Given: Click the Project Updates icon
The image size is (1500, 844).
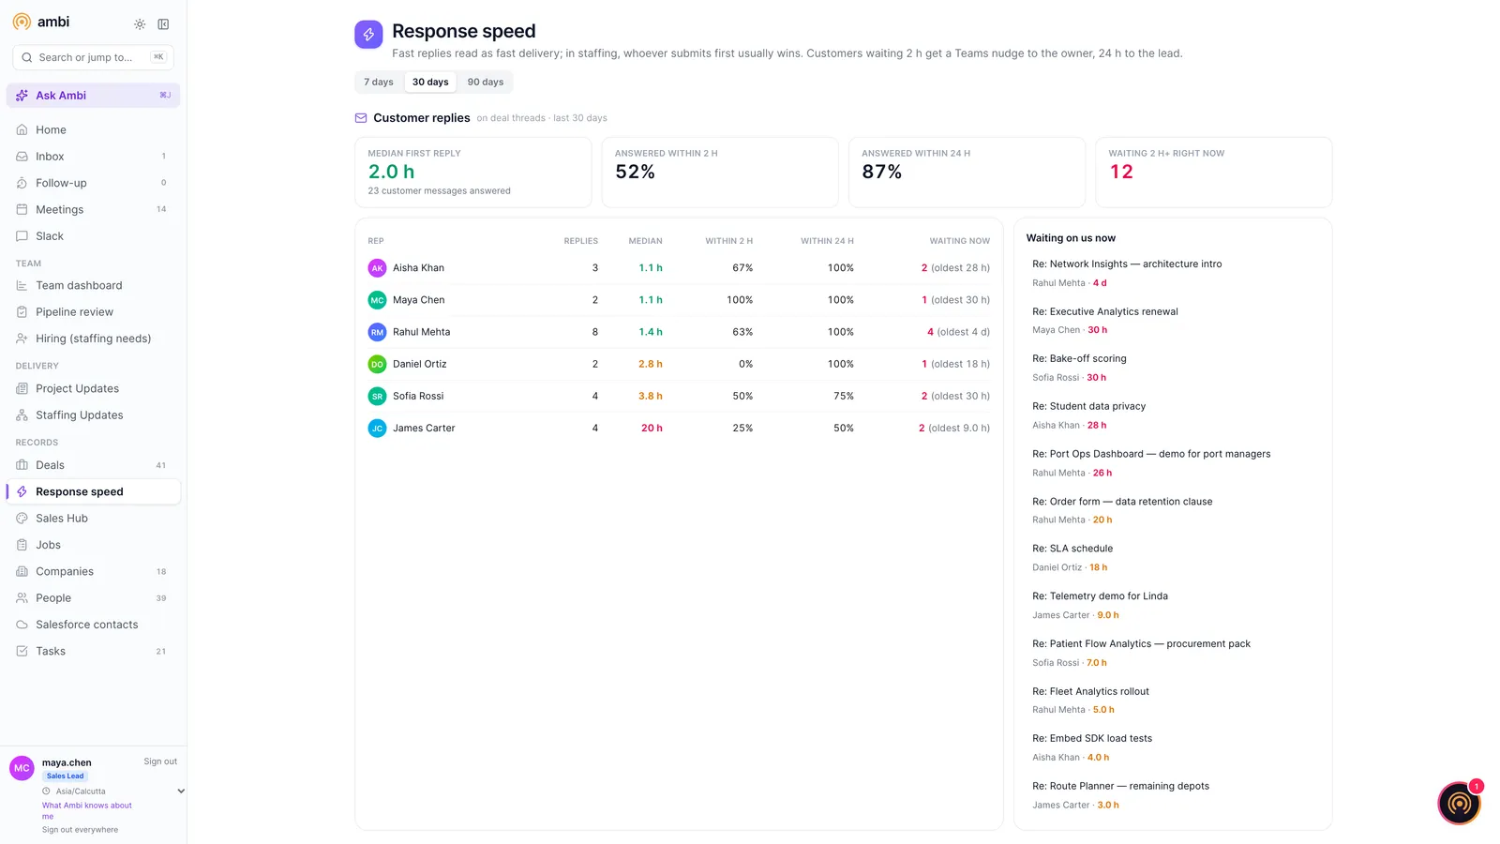Looking at the screenshot, I should click(22, 389).
